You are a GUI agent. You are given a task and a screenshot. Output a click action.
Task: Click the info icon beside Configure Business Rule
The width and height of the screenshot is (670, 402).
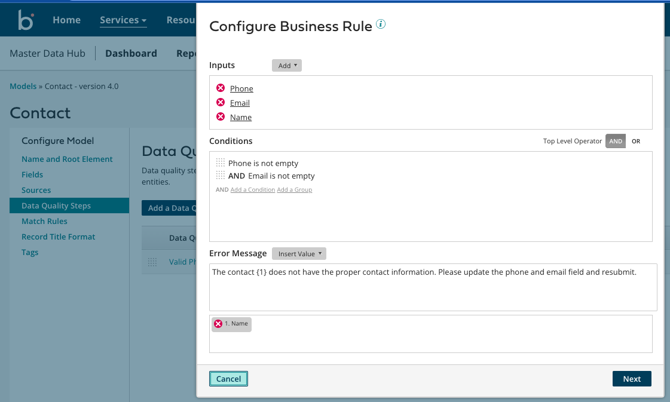tap(381, 24)
